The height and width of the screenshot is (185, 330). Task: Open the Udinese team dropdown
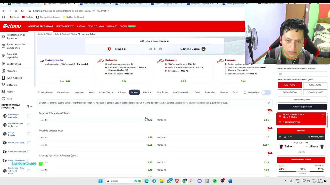307,146
